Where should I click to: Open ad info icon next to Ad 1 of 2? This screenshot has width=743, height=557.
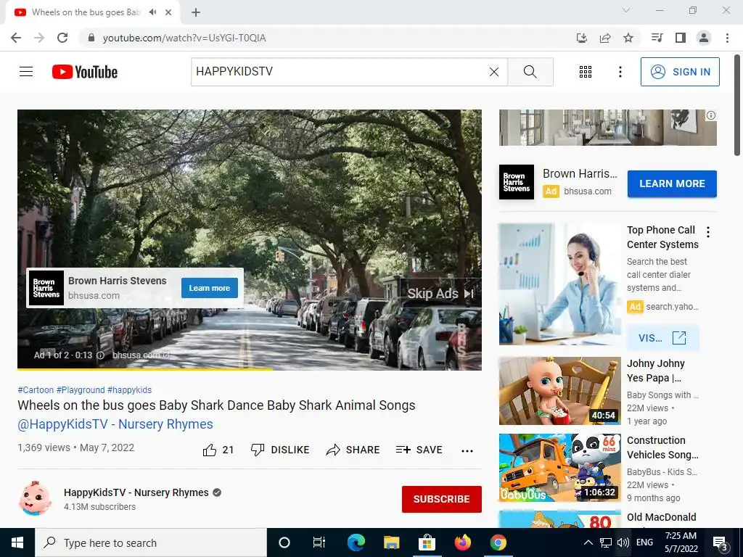100,355
